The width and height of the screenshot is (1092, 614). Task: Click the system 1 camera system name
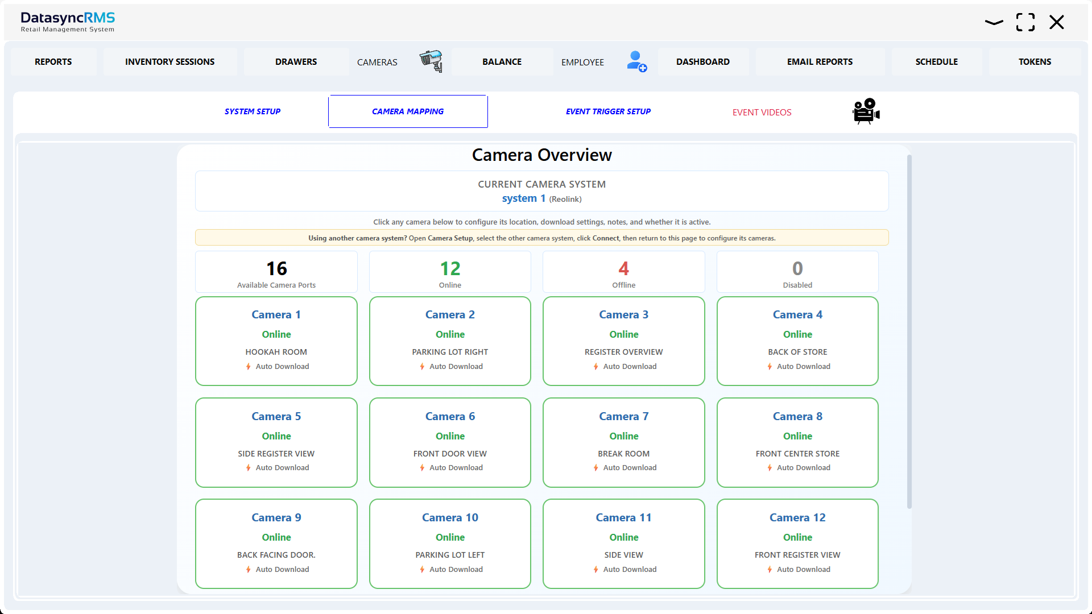[x=524, y=198]
